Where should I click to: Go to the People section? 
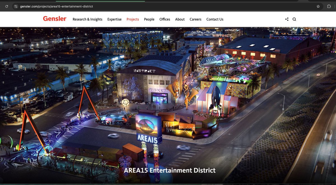tap(149, 19)
